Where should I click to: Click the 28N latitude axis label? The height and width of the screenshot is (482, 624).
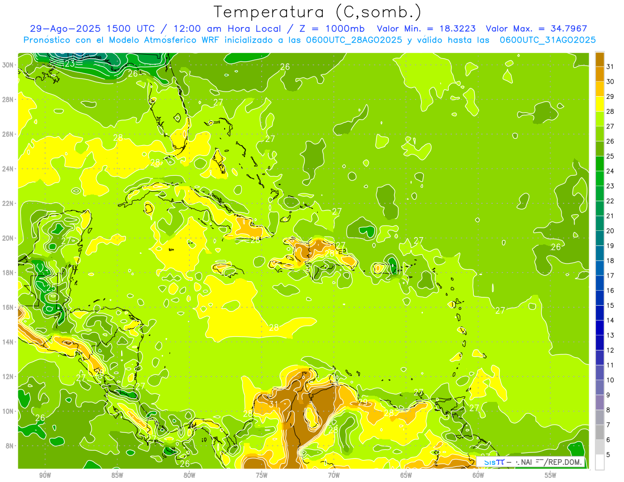tap(8, 99)
